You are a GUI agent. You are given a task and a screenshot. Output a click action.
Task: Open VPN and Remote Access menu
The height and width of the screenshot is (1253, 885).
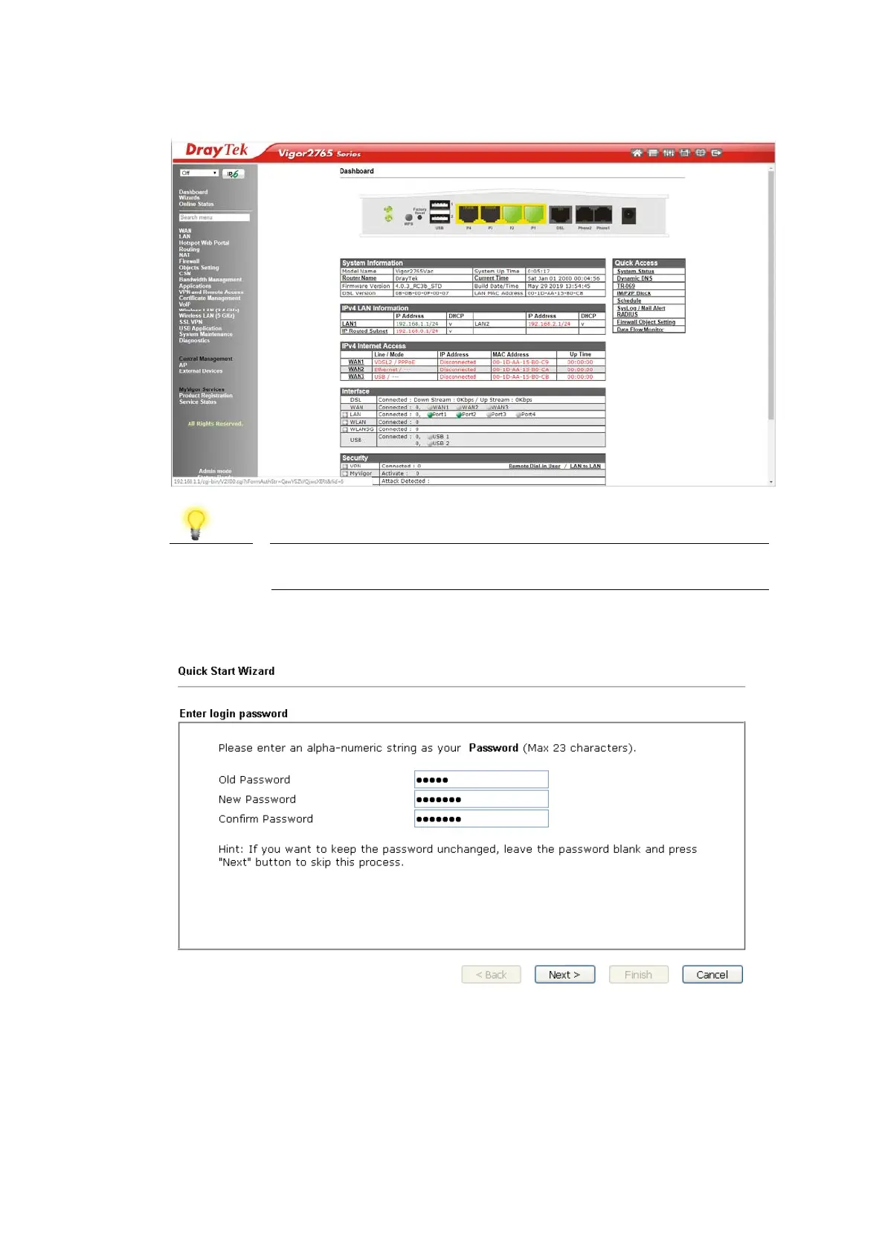211,292
